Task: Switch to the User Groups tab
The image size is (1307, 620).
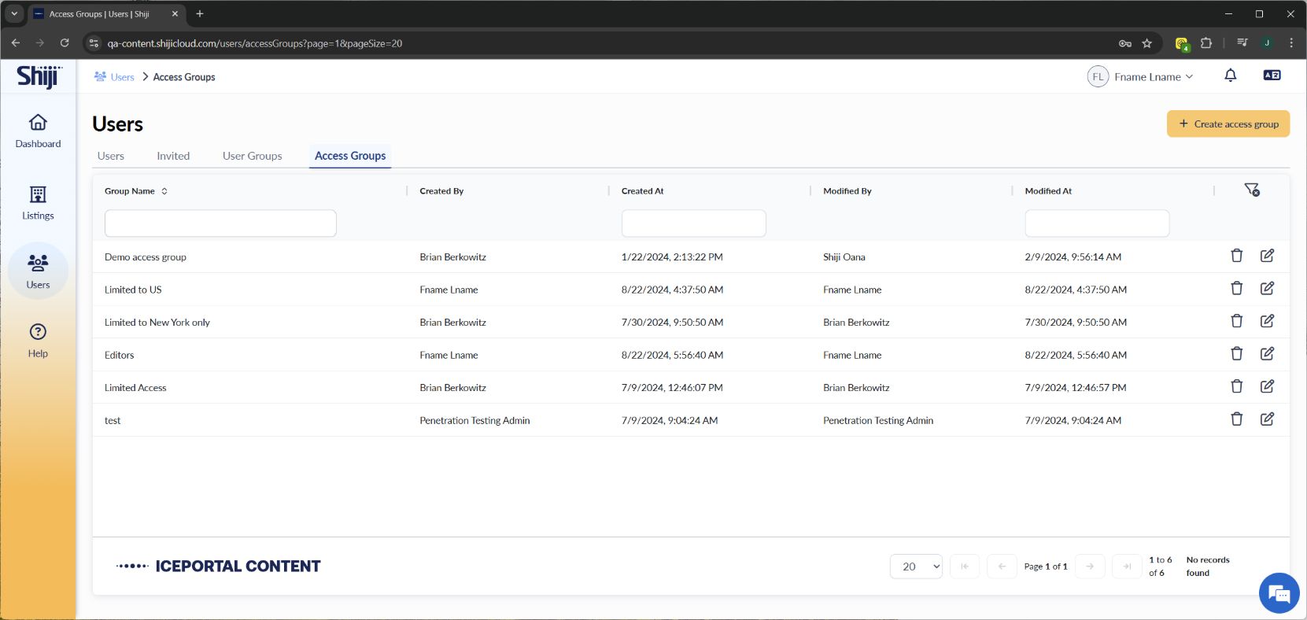Action: coord(252,156)
